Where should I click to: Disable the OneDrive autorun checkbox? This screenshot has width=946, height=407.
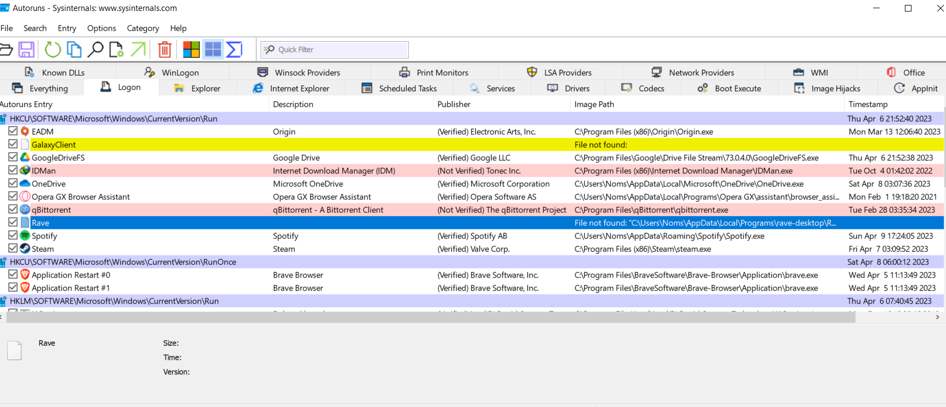click(13, 183)
